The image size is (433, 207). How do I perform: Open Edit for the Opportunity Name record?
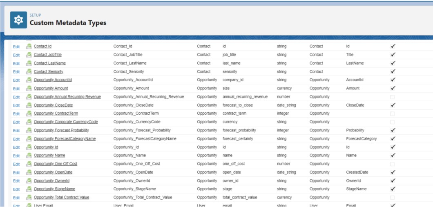(x=16, y=156)
